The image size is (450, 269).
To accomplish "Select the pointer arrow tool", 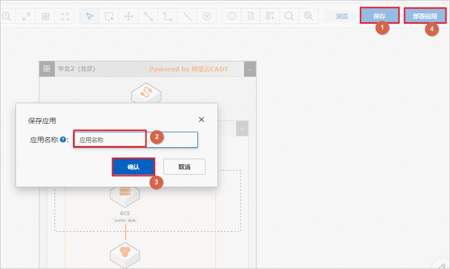I will tap(89, 16).
